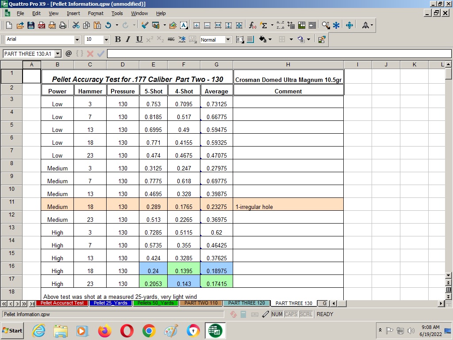Open the Format menu
This screenshot has width=453, height=340.
96,13
